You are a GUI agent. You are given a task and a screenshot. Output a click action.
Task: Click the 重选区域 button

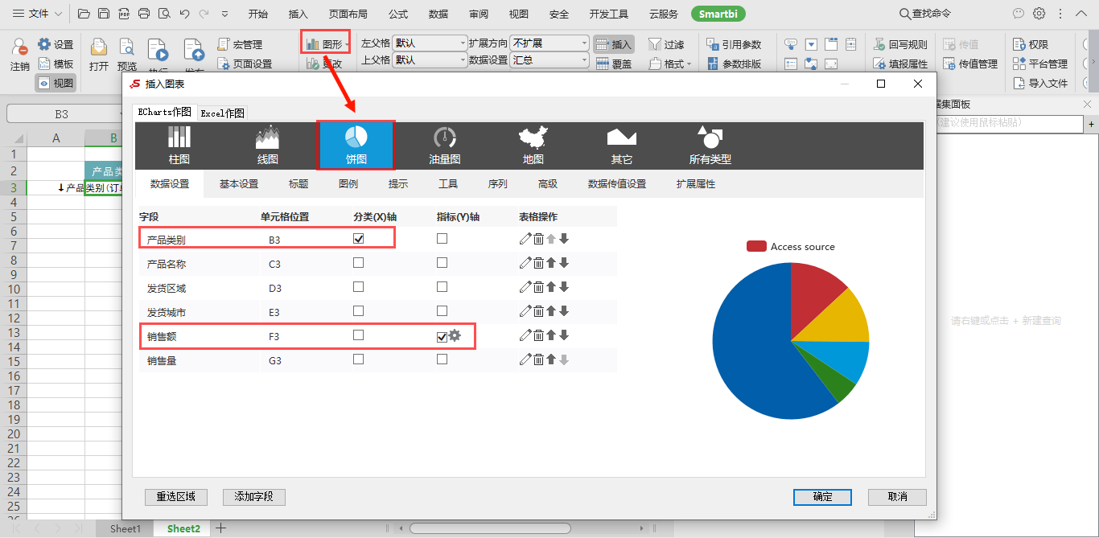(x=175, y=497)
